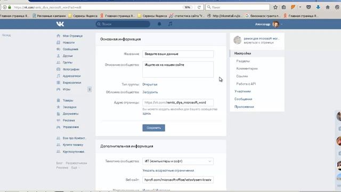The width and height of the screenshot is (341, 192).
Task: Select the Комментарии settings tab
Action: (247, 69)
